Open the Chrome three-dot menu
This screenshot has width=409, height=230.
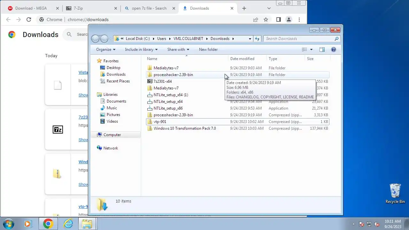(299, 19)
